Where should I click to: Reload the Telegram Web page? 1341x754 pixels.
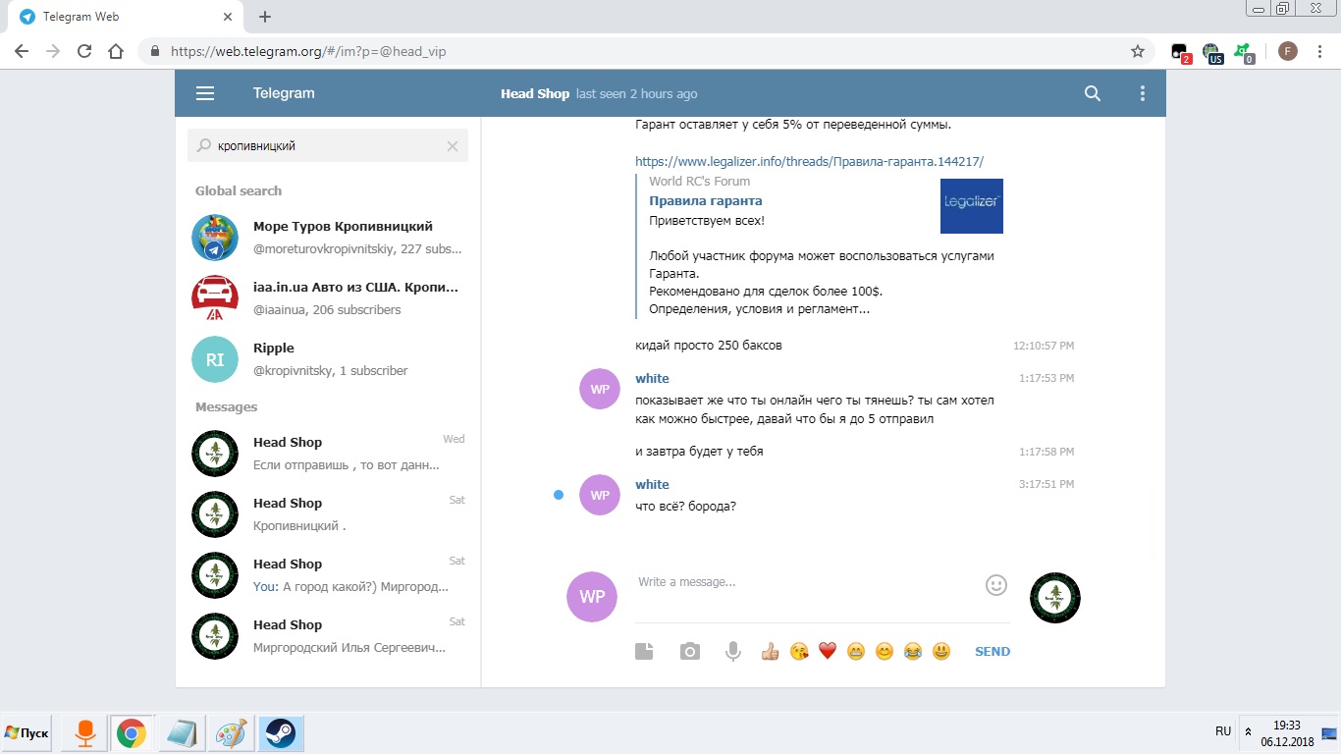click(x=84, y=51)
